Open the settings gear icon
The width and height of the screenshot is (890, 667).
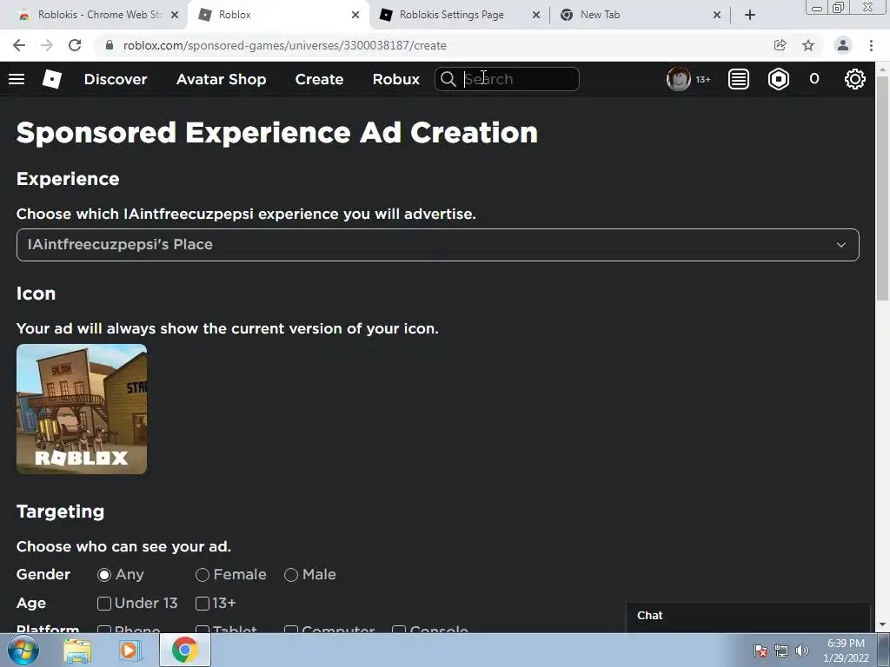(855, 79)
